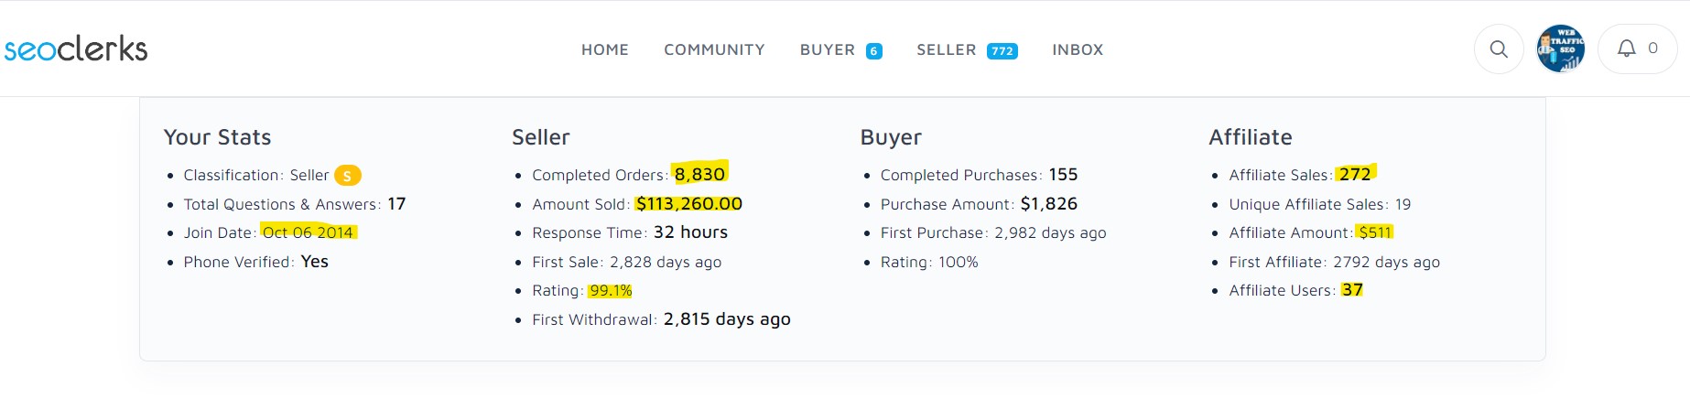Select the Affiliate Sales 272 value
This screenshot has height=399, width=1690.
1355,174
